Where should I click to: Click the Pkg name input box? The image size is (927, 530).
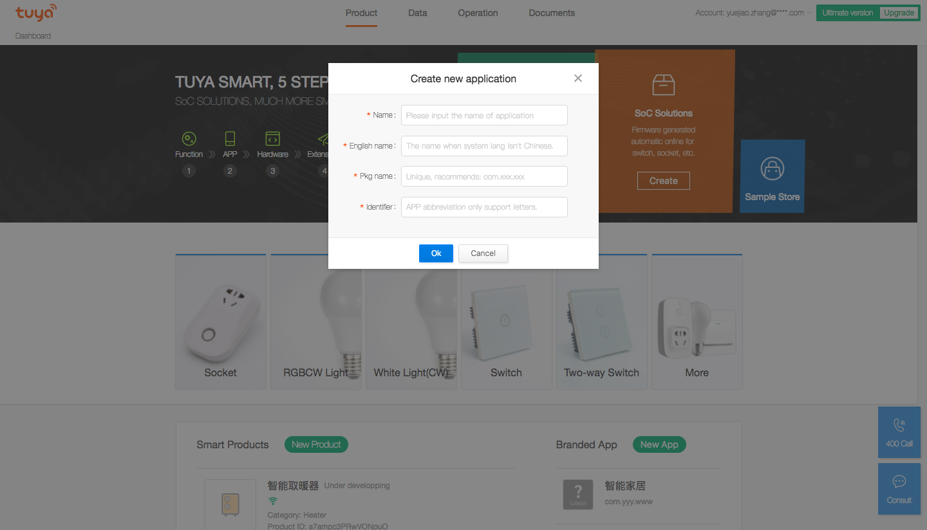pos(484,176)
